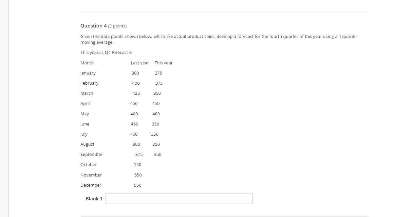Click the This year column header
The image size is (414, 217).
pos(163,63)
